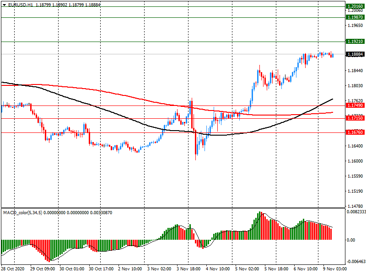Click the 5 Nov 02:00 time label
Image resolution: width=366 pixels, height=274 pixels.
click(247, 269)
